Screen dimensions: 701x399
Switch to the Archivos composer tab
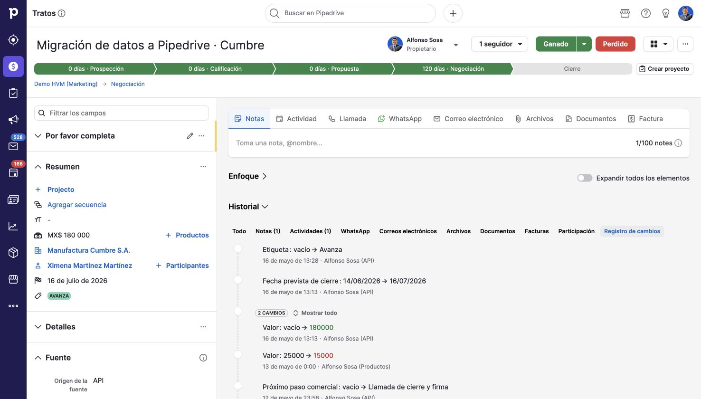(x=534, y=119)
